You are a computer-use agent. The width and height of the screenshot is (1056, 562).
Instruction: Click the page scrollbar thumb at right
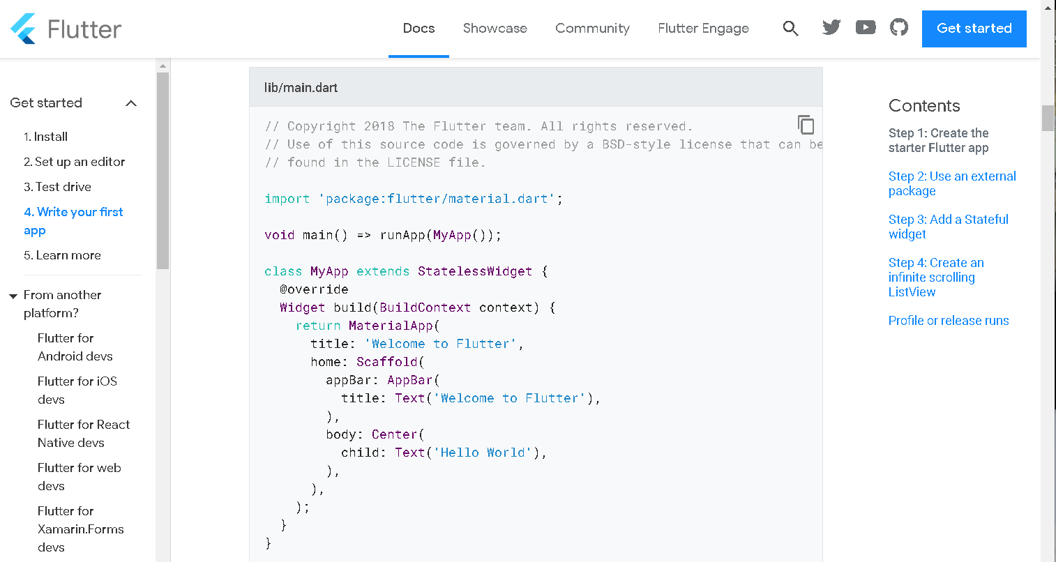pos(1048,118)
